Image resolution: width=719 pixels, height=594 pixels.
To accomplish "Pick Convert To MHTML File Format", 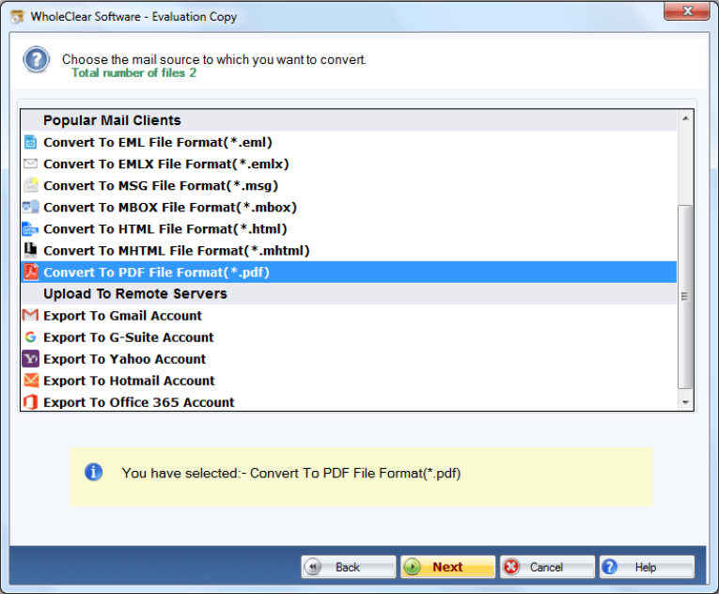I will 349,250.
